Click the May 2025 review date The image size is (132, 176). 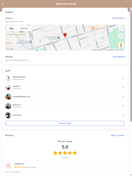tap(31, 167)
